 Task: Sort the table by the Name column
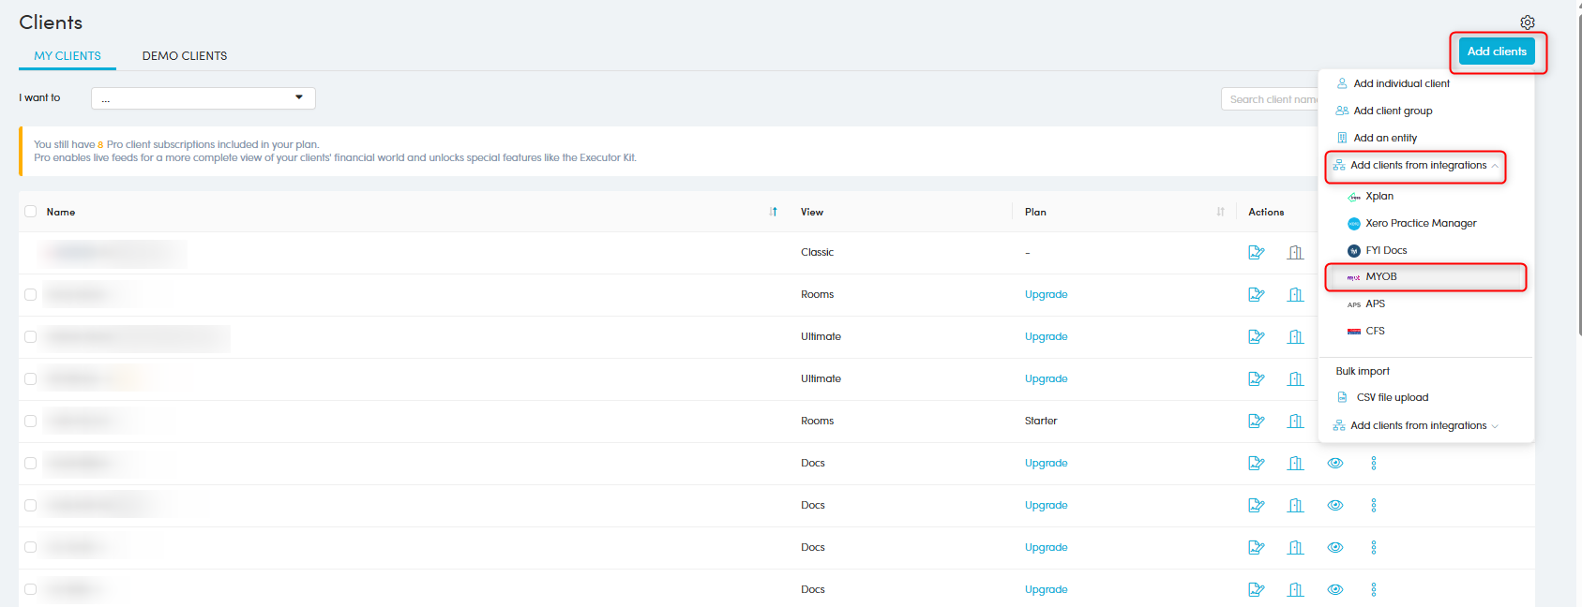tap(773, 212)
